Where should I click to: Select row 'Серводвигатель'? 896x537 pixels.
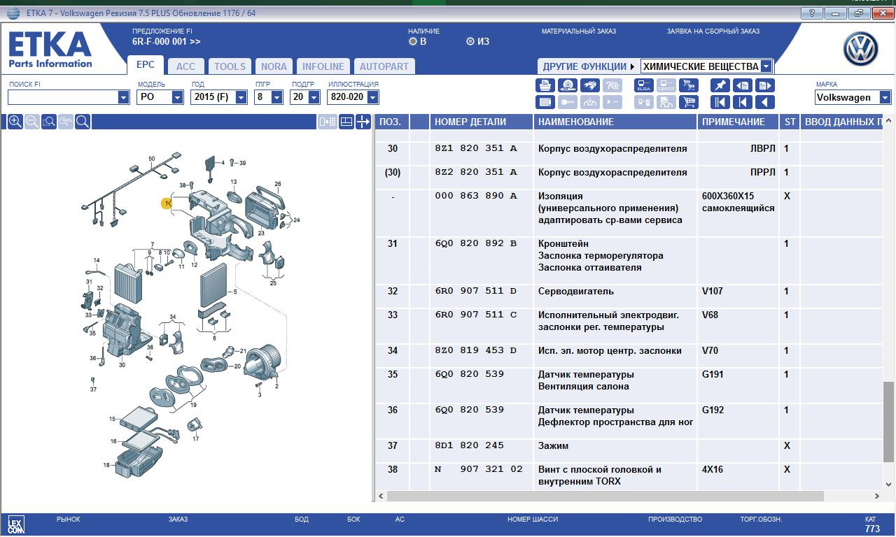tap(576, 291)
